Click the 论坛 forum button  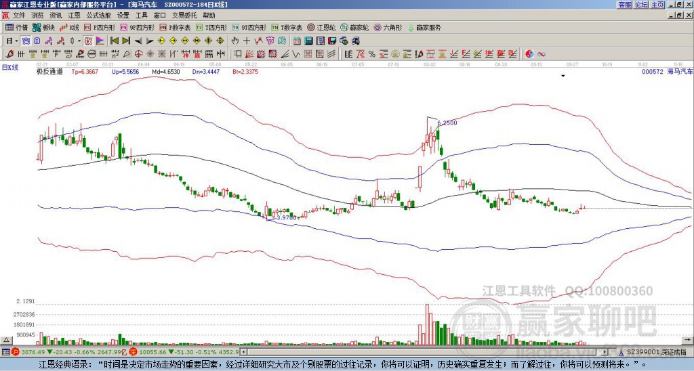[641, 5]
